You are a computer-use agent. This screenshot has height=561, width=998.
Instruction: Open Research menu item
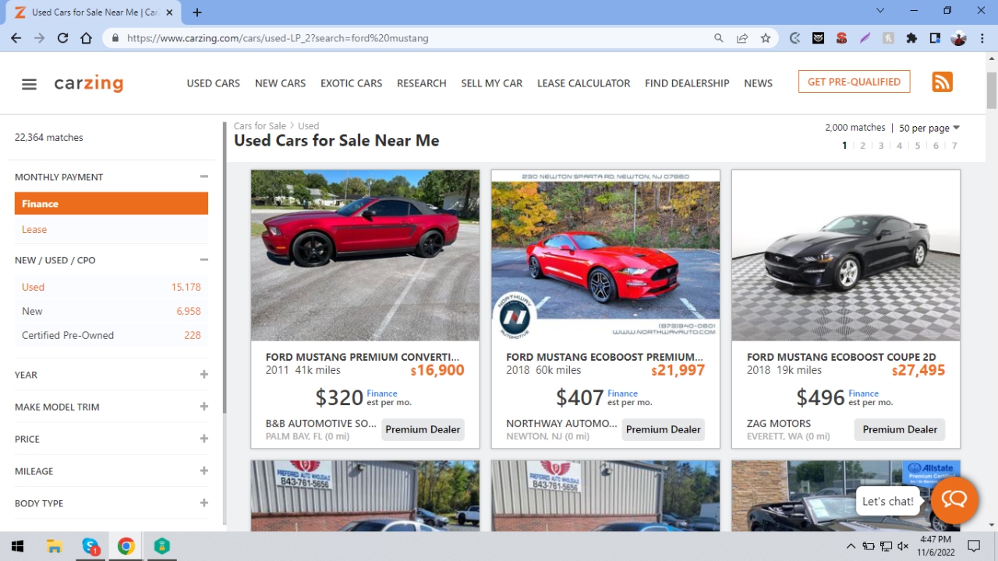(x=421, y=83)
